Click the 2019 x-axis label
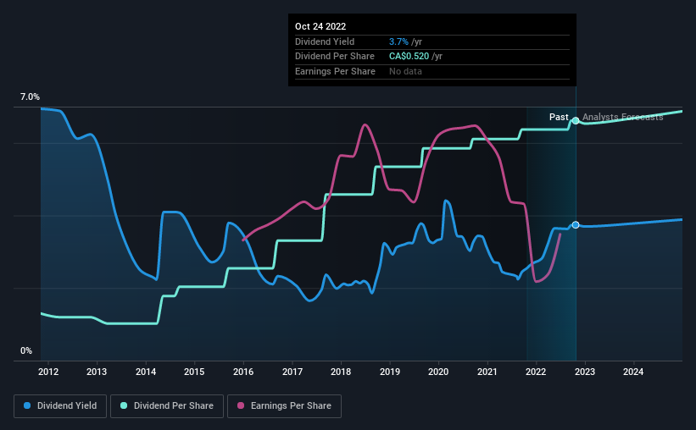This screenshot has width=696, height=430. [390, 372]
